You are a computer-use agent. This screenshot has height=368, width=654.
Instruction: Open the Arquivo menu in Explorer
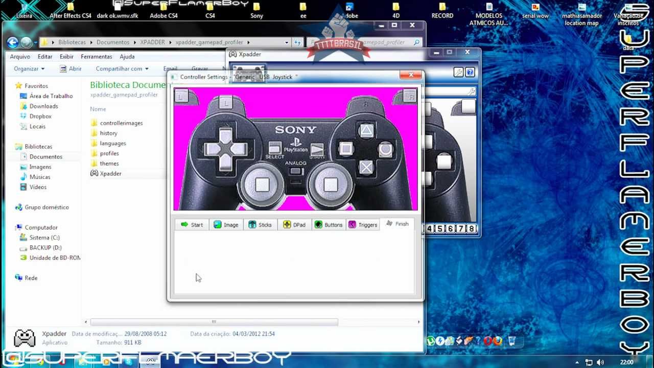[x=20, y=57]
